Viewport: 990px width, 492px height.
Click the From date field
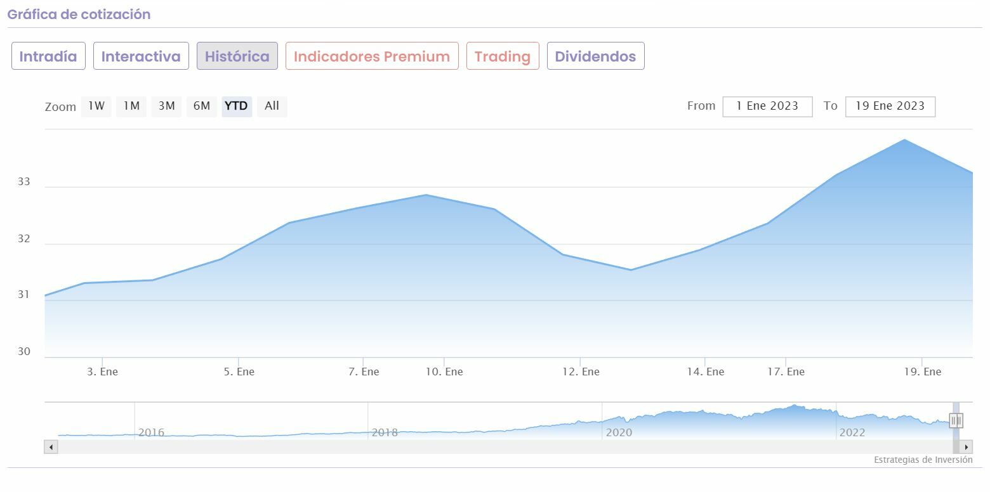(x=767, y=107)
